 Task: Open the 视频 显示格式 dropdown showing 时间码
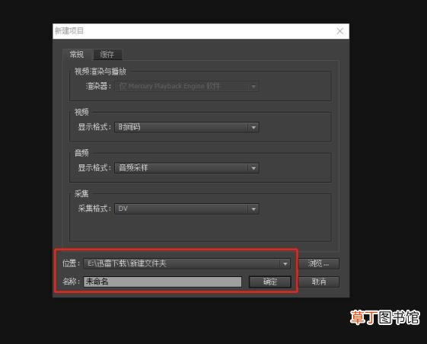click(x=186, y=127)
